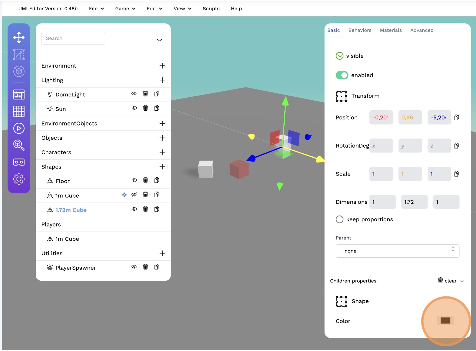Duplicate the Sun light with copy icon
The height and width of the screenshot is (351, 476).
pos(157,108)
